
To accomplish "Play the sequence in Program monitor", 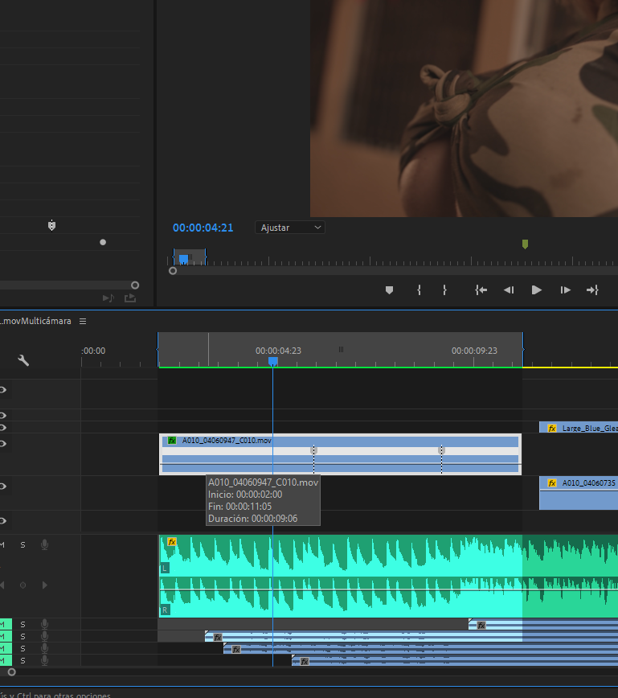I will (x=537, y=290).
